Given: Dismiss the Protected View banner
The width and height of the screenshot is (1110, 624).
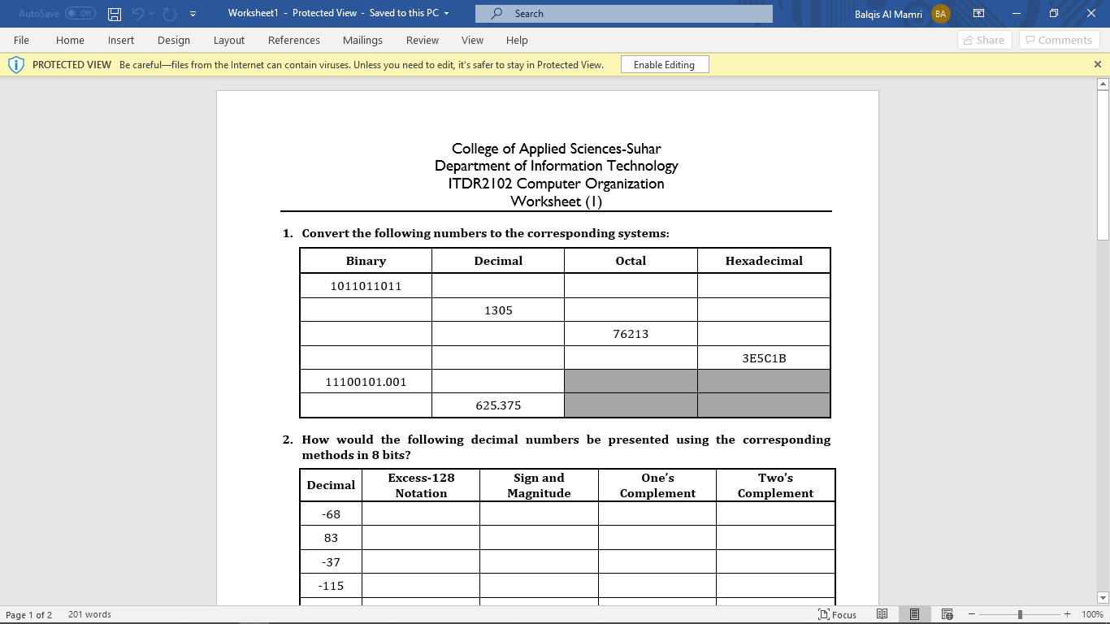Looking at the screenshot, I should [x=1098, y=63].
